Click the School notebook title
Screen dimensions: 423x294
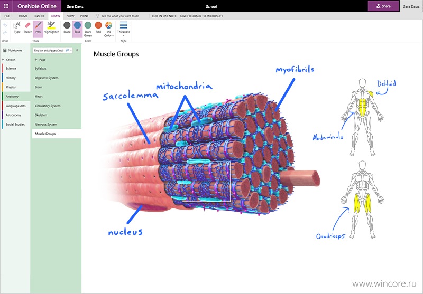coord(211,6)
